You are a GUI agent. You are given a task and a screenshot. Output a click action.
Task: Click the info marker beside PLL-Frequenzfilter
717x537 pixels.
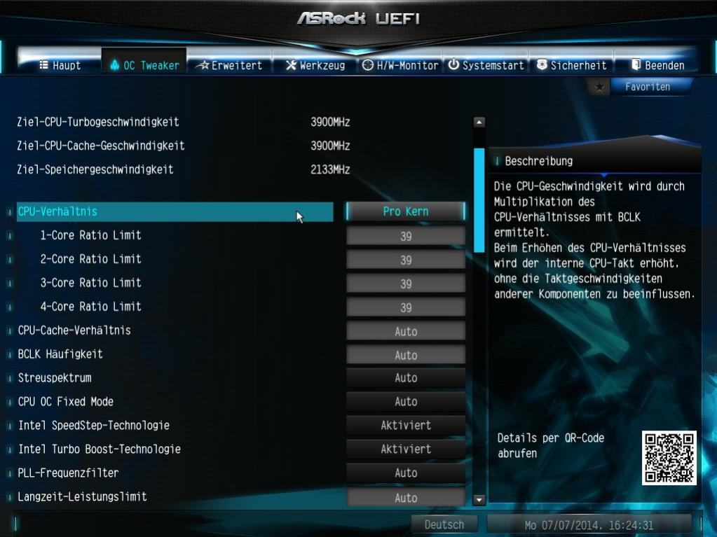pos(10,473)
